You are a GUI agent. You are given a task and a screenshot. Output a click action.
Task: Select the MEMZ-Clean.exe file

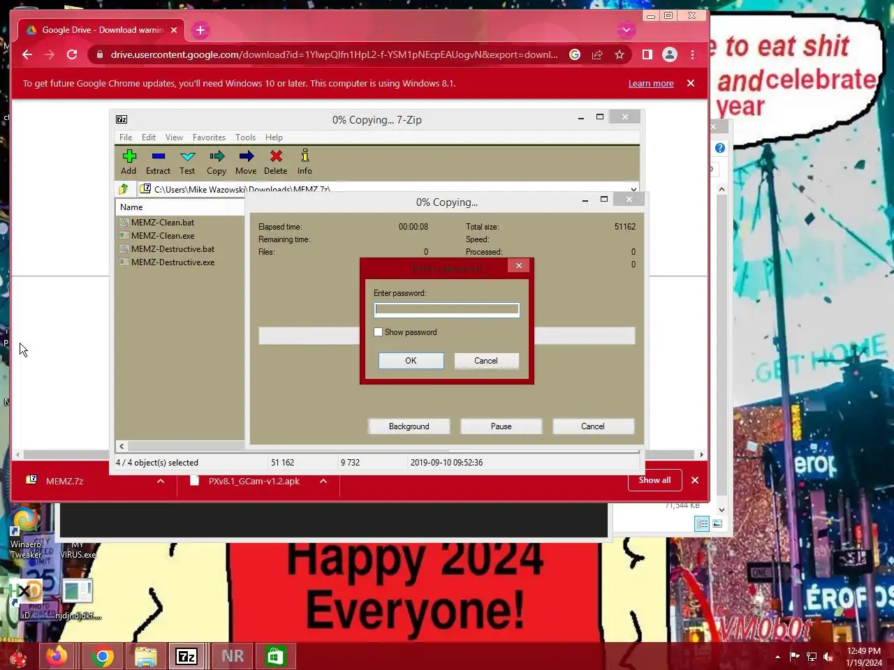(x=162, y=236)
